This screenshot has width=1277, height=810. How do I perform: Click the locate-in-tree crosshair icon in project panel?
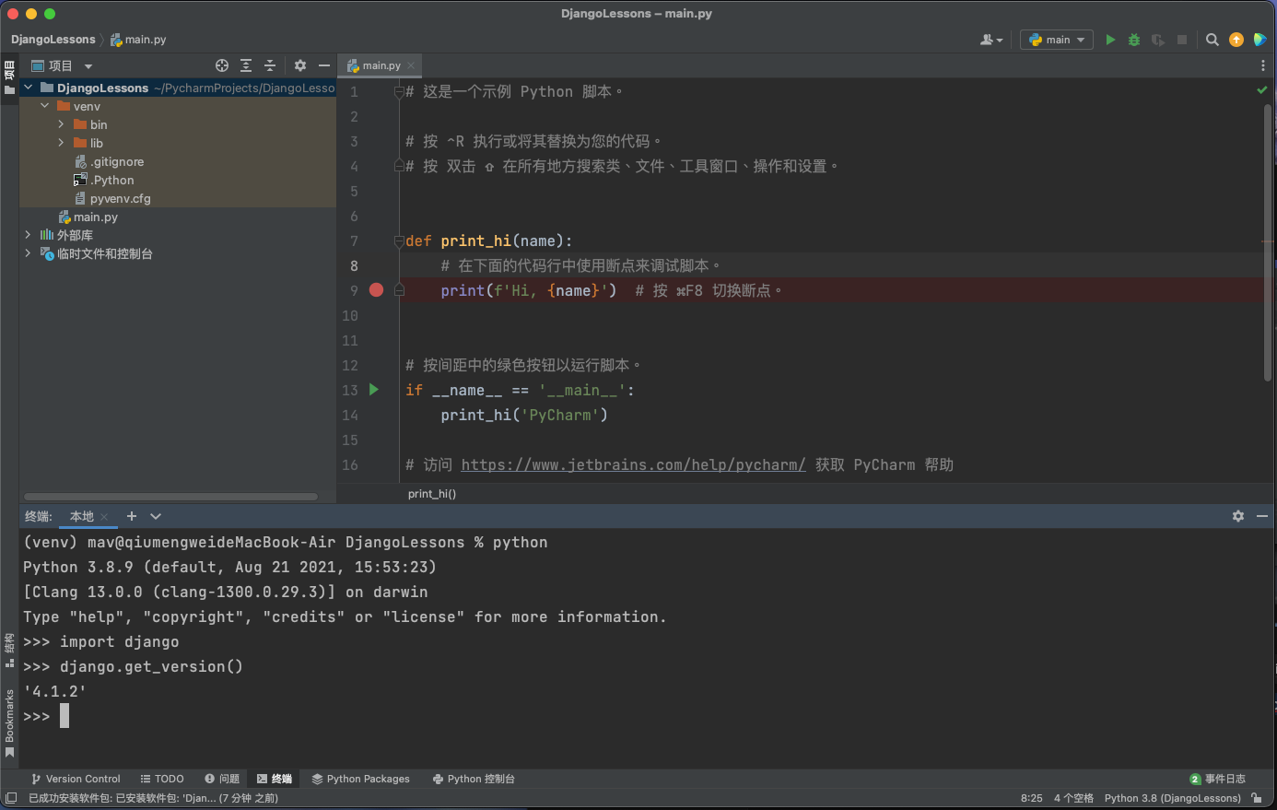click(x=222, y=65)
